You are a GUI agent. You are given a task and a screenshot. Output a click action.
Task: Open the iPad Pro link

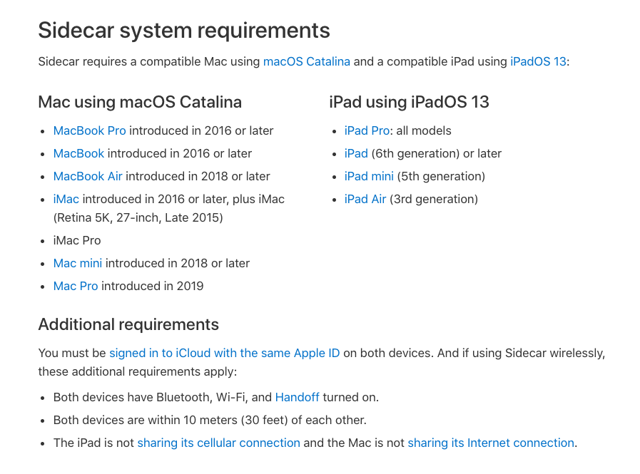coord(367,130)
